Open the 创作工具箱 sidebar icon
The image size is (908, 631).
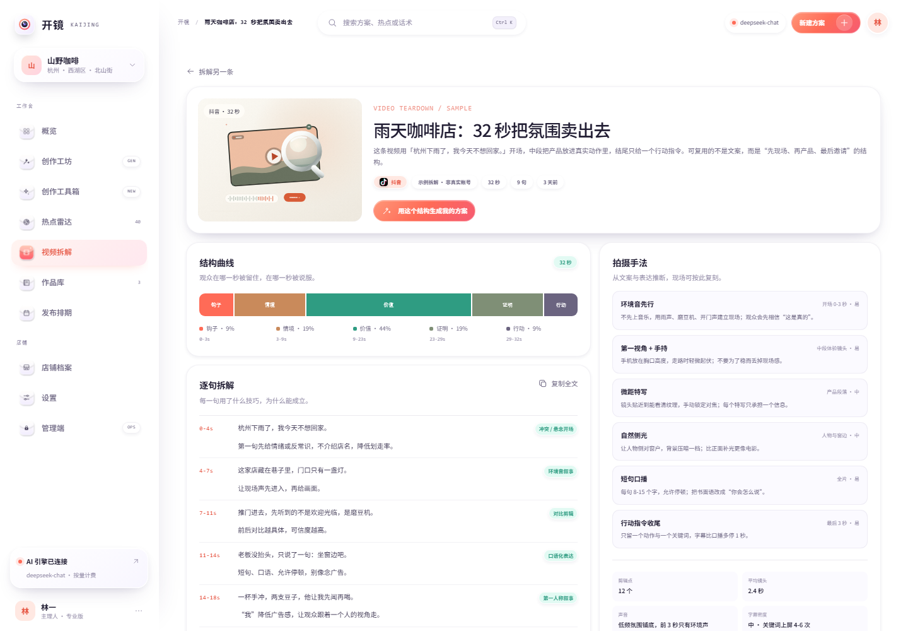26,192
